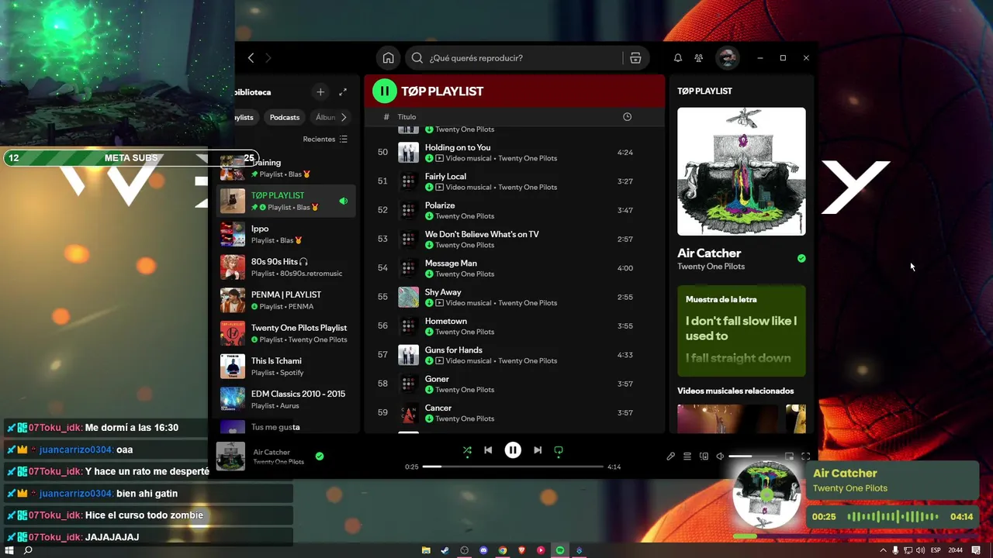The image size is (993, 558).
Task: Open 80s 90s Hits playlist
Action: pyautogui.click(x=286, y=267)
